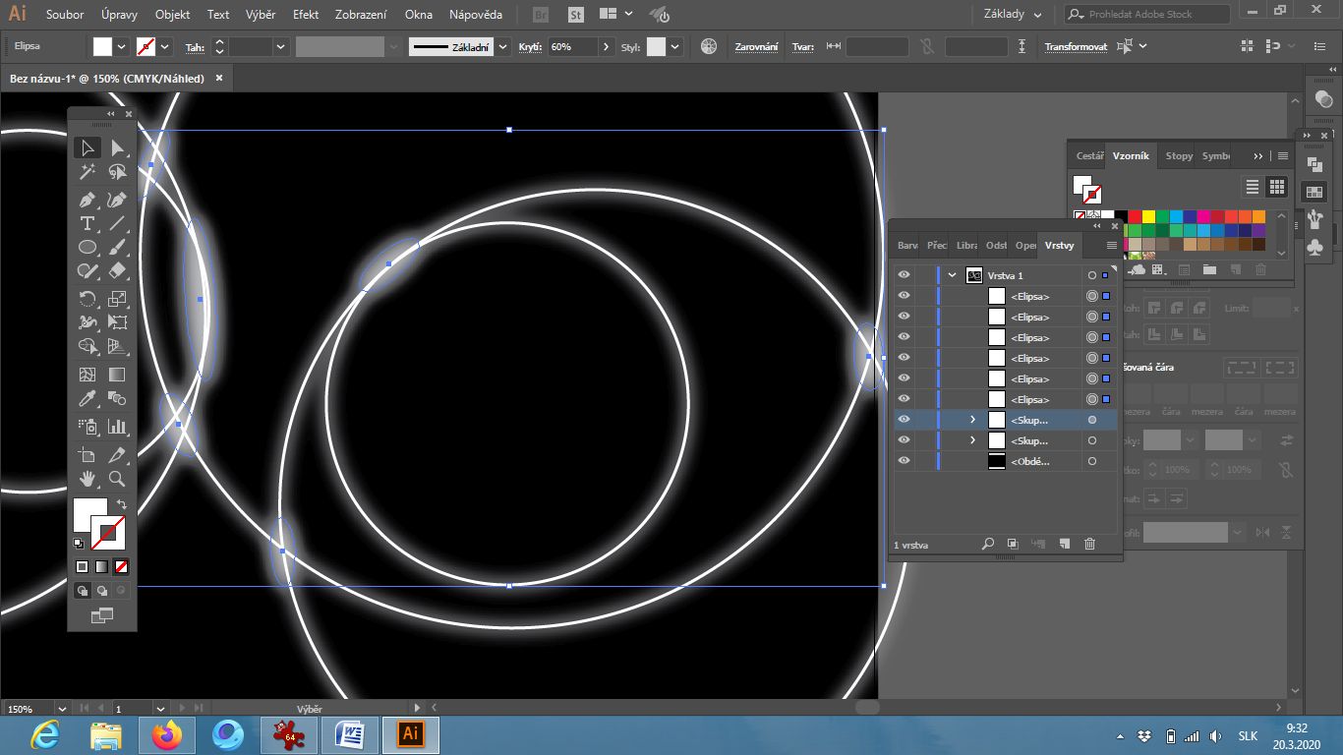Image resolution: width=1343 pixels, height=755 pixels.
Task: Pick the Ellipse shape tool
Action: coord(88,248)
